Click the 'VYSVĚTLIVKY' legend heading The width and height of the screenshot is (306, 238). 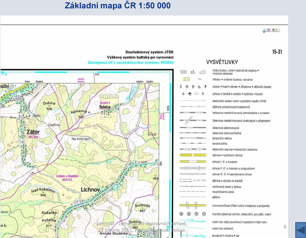222,62
